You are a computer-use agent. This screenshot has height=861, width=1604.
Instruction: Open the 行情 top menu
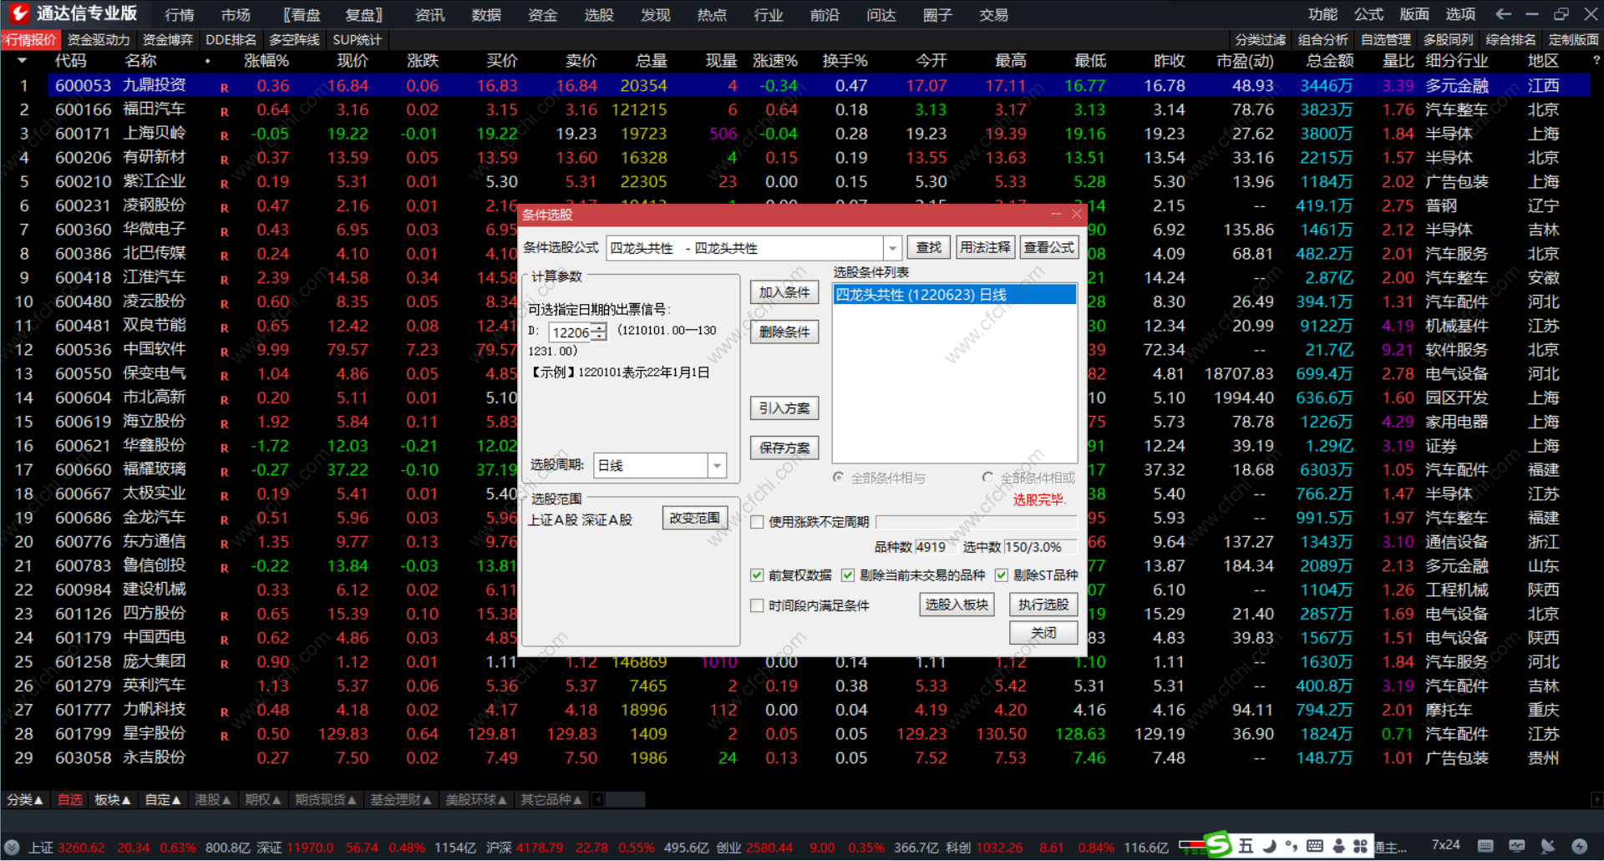[180, 15]
